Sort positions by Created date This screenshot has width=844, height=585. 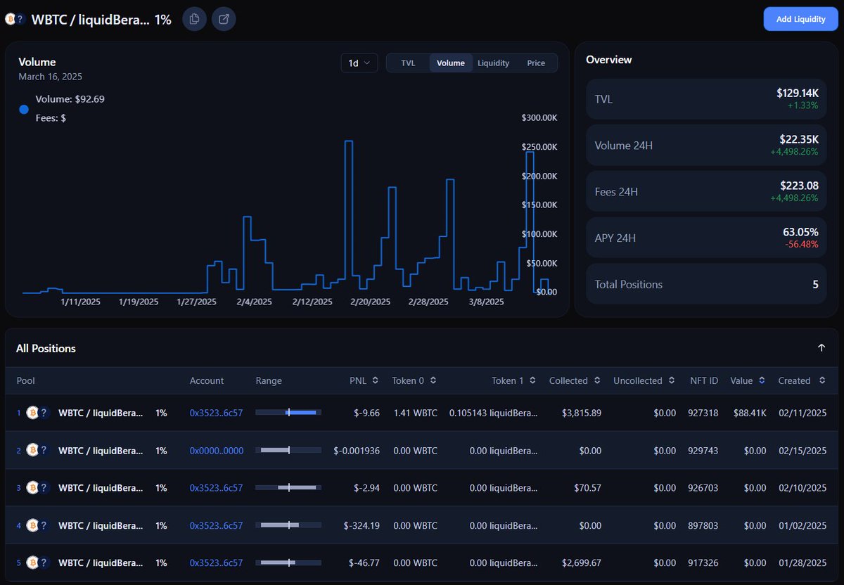pos(802,380)
